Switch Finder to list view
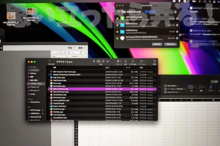Image resolution: width=220 pixels, height=146 pixels. [x=98, y=61]
